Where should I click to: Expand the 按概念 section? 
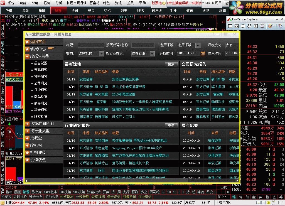[27, 138]
